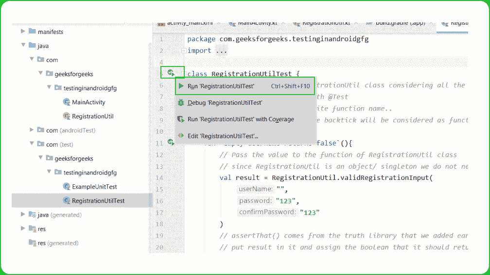Switch to the MainActivity.kt editor tab
The height and width of the screenshot is (275, 490).
click(257, 23)
